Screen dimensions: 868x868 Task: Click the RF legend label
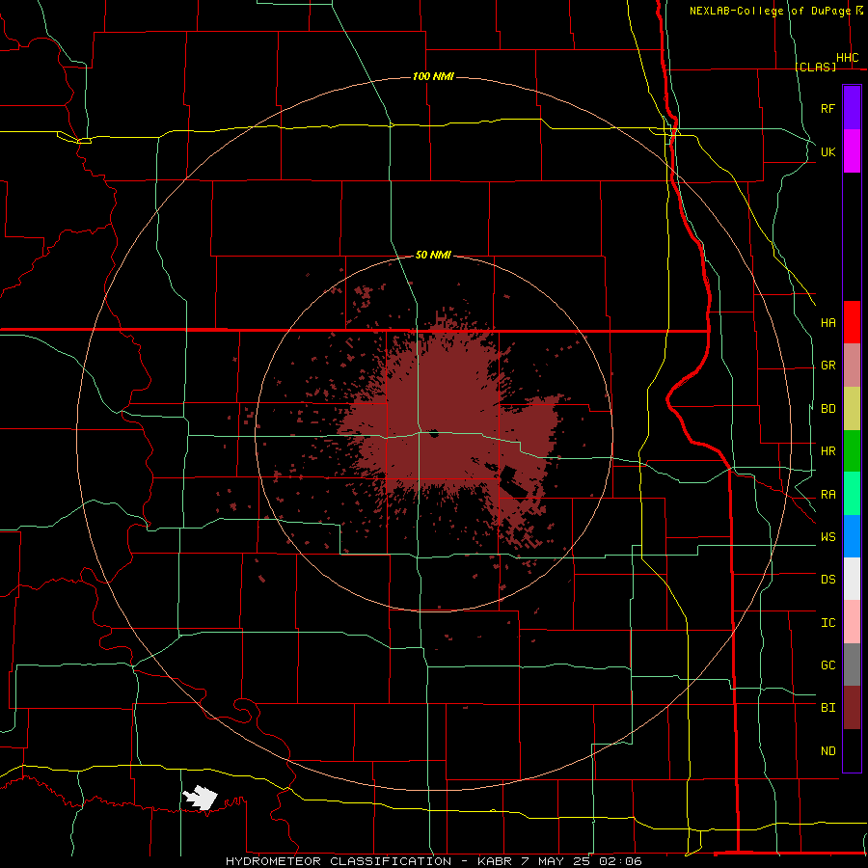tap(827, 108)
